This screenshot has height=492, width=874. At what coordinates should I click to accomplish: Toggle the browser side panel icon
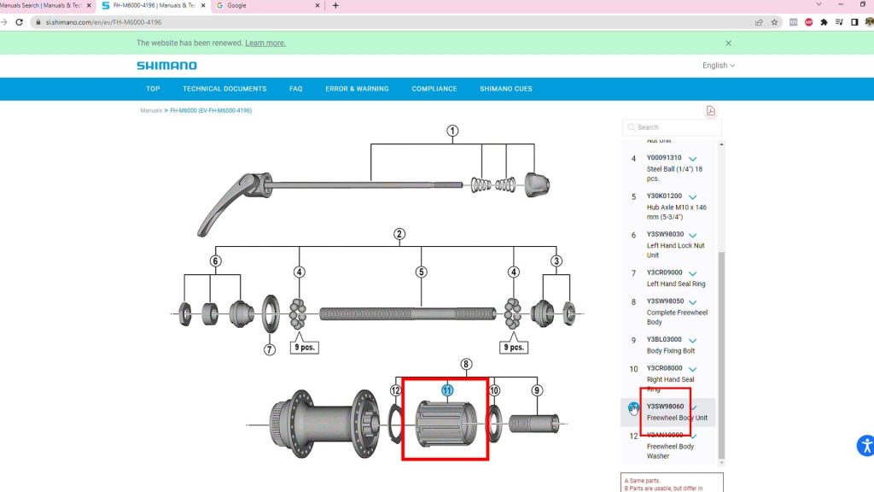point(854,22)
